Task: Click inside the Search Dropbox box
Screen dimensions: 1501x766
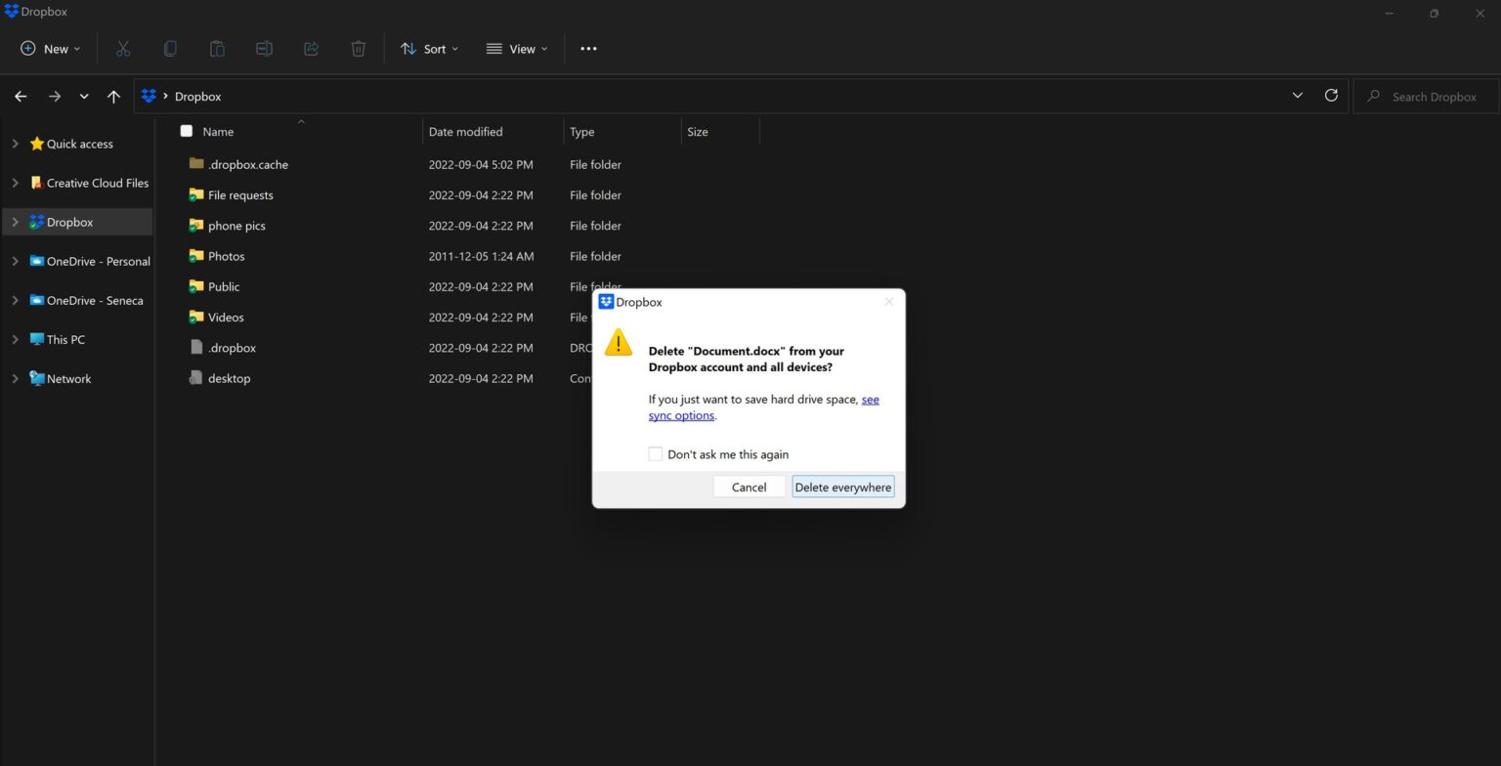Action: tap(1433, 96)
